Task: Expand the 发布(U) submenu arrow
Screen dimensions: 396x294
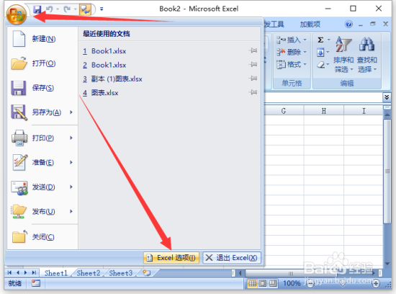Action: coord(71,211)
